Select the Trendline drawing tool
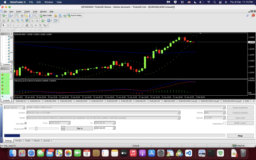The image size is (256, 160). tap(23, 25)
